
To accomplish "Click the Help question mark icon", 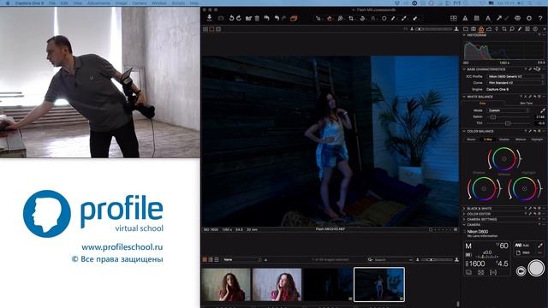I will coord(540,18).
